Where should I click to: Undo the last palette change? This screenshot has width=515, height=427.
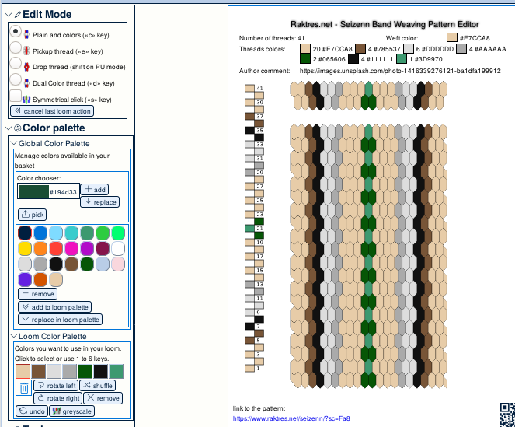[x=32, y=411]
